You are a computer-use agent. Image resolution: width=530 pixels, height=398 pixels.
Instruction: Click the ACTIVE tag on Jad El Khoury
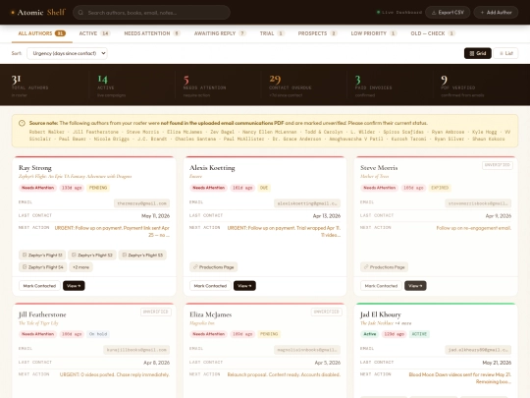click(x=419, y=334)
